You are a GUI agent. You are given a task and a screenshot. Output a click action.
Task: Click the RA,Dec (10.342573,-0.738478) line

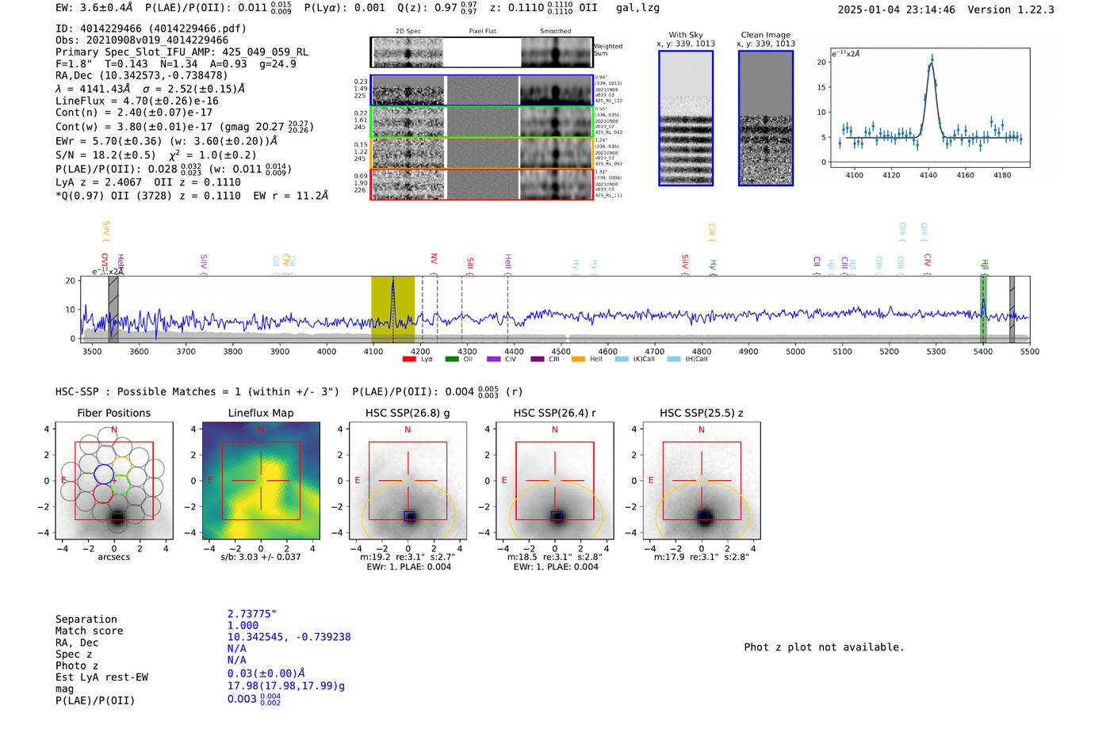pos(142,76)
